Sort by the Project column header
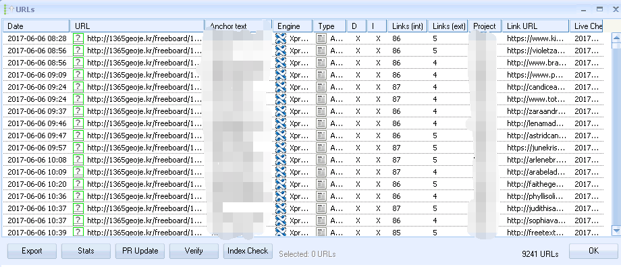This screenshot has height=267, width=621. [x=485, y=26]
